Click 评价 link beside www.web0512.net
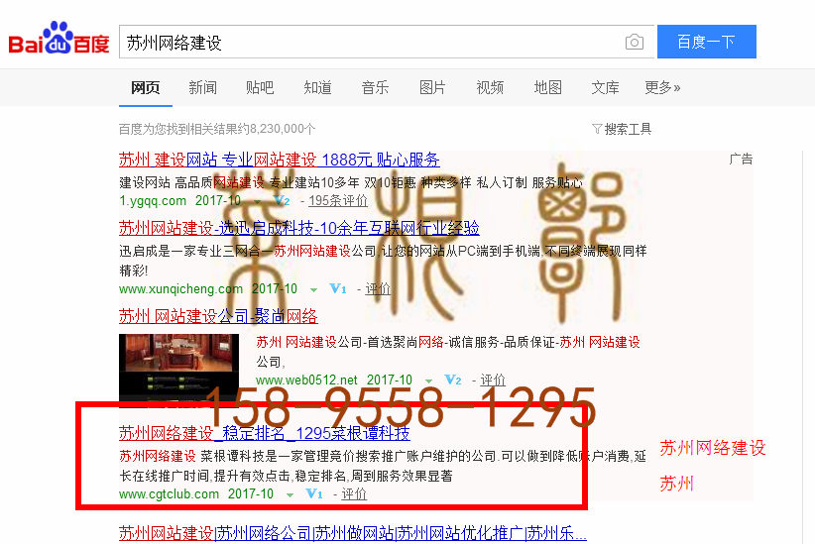815x544 pixels. click(492, 381)
